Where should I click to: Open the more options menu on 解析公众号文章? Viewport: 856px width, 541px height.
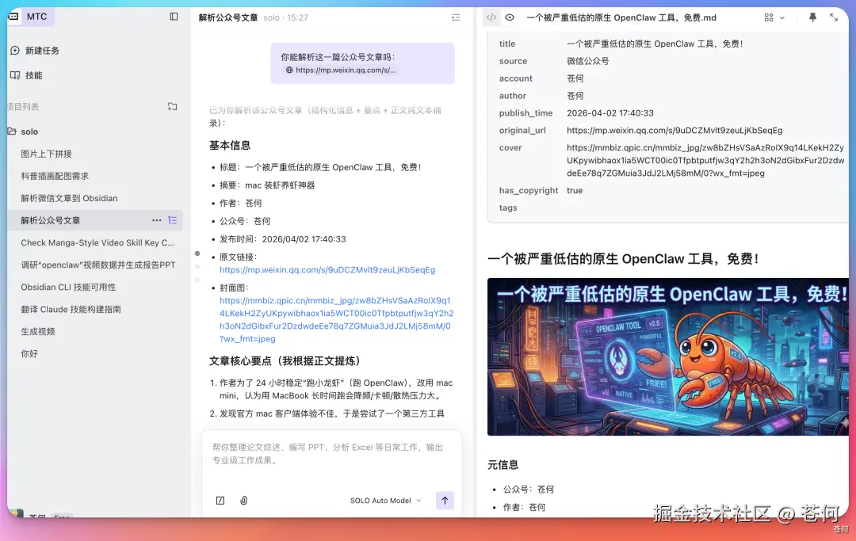tap(156, 220)
